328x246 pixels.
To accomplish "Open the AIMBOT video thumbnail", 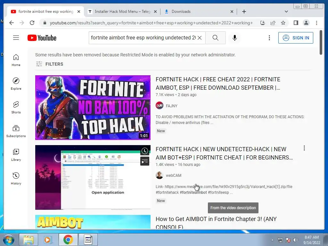I will (93, 222).
